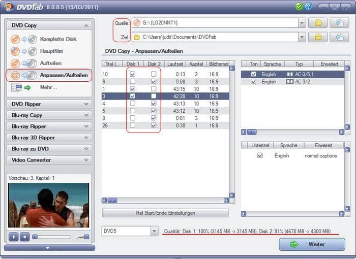Stop the preview video
This screenshot has height=259, width=356.
pyautogui.click(x=25, y=237)
